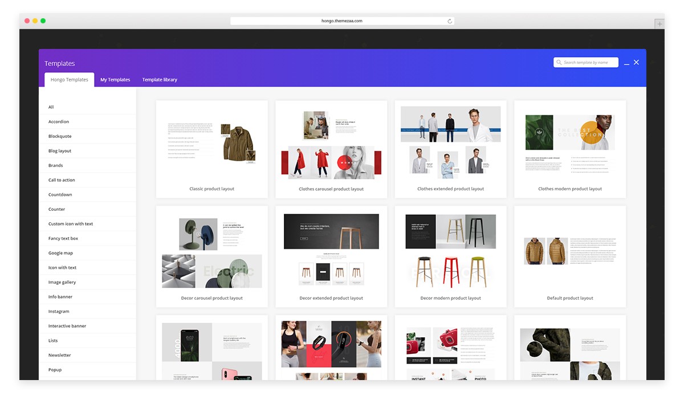Select Google map category
684x400 pixels.
[87, 253]
